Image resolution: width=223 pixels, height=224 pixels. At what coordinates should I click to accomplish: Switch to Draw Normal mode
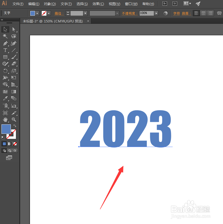pyautogui.click(x=4, y=151)
